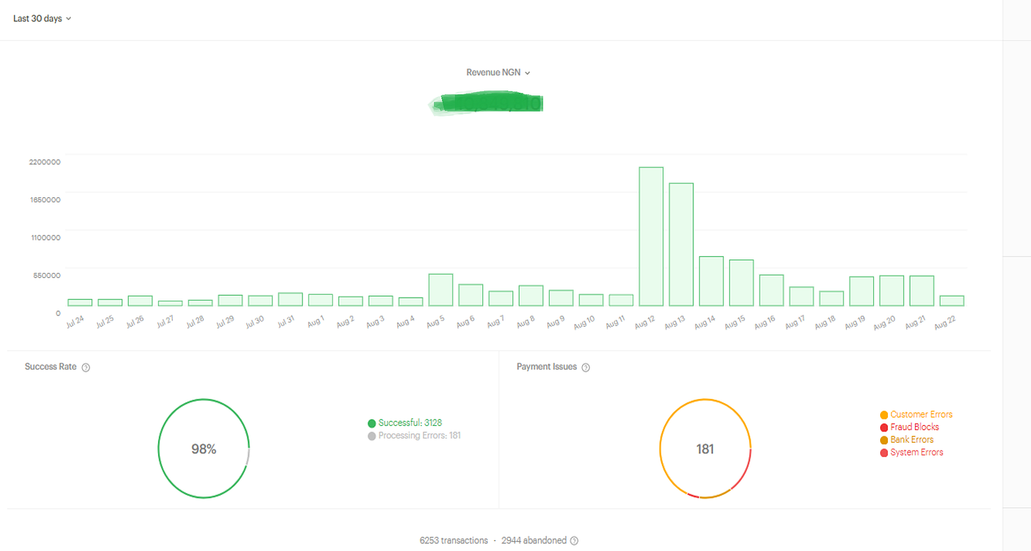
Task: Select the Aug 15 revenue bar
Action: click(741, 283)
